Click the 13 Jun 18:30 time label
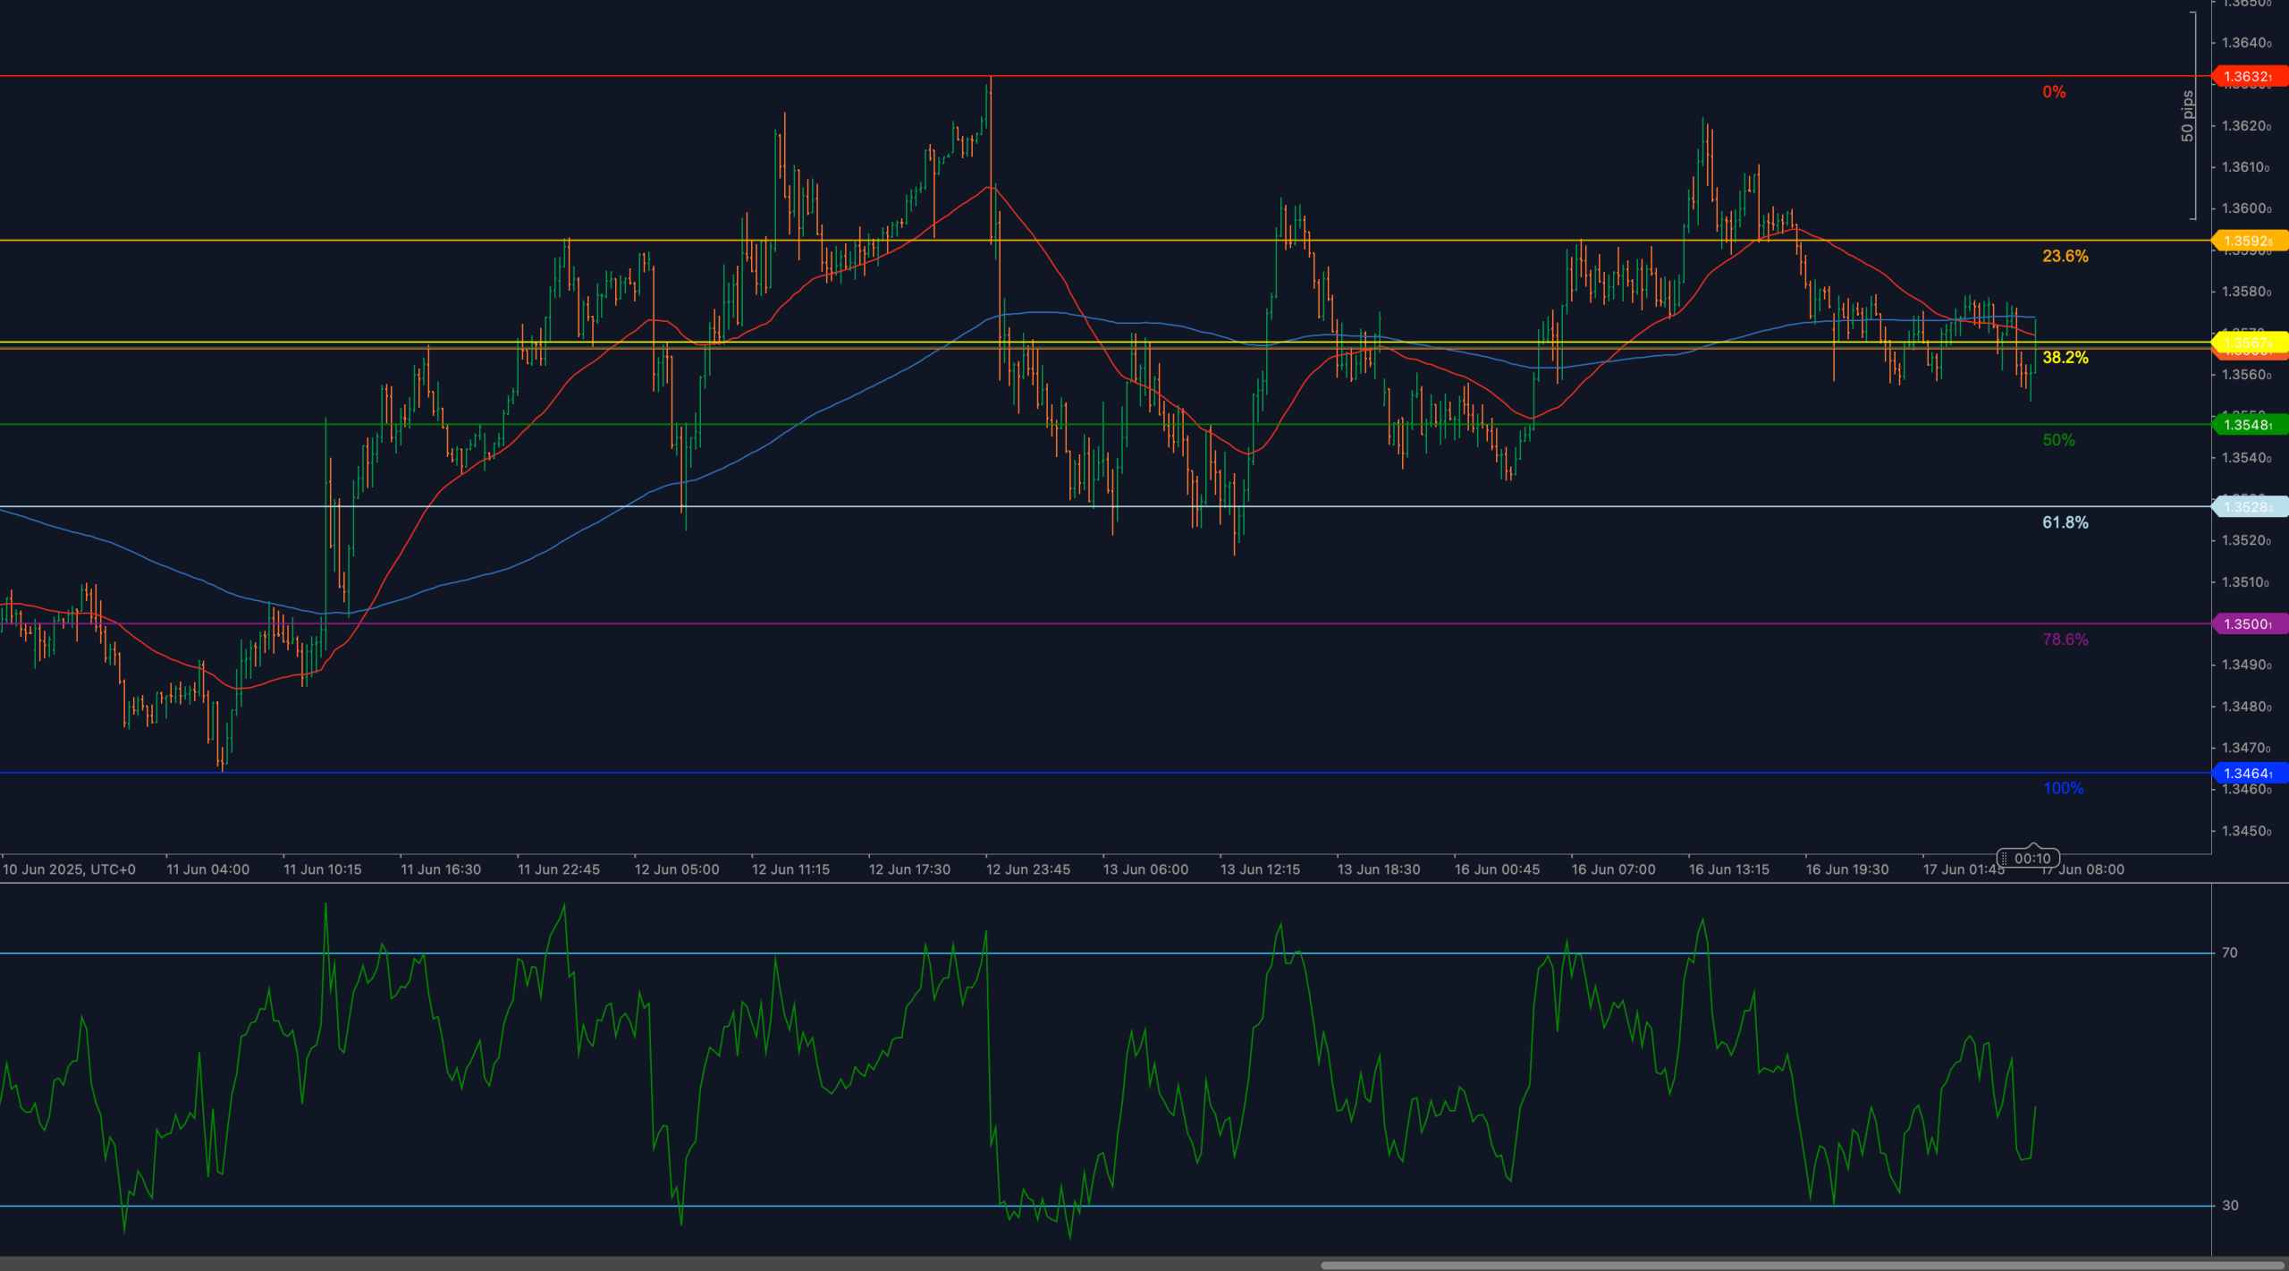The height and width of the screenshot is (1271, 2289). [1379, 870]
